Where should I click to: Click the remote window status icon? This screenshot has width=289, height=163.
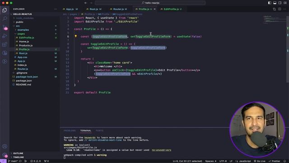[x=3, y=161]
